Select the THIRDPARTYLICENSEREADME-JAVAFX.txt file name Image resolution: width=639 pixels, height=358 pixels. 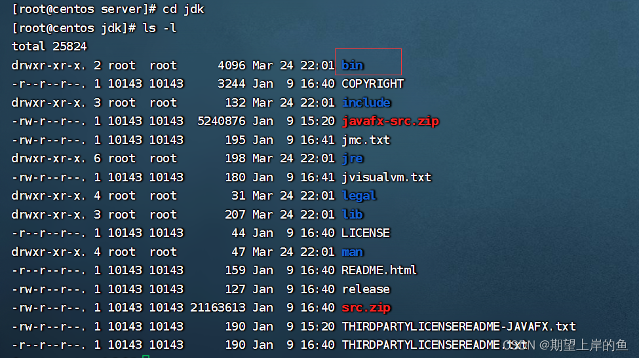[459, 327]
